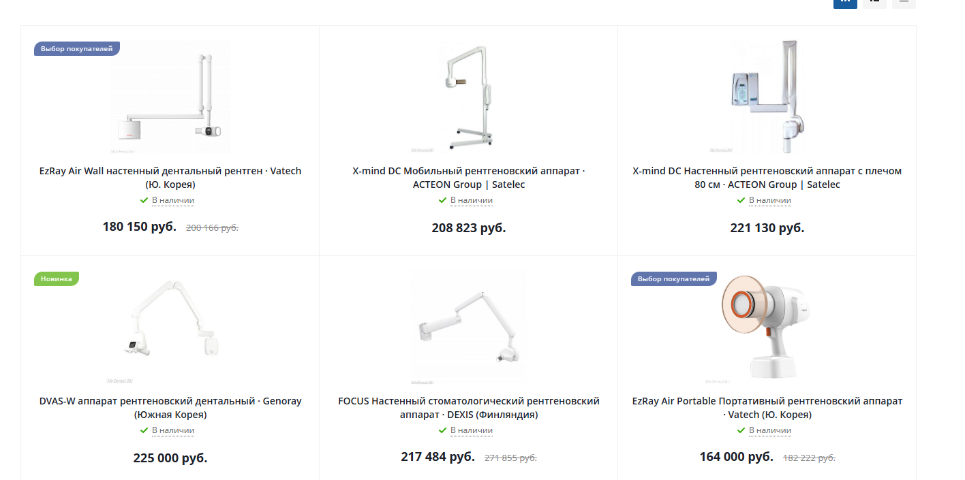Open the EzRay Air Portable product image

(767, 327)
